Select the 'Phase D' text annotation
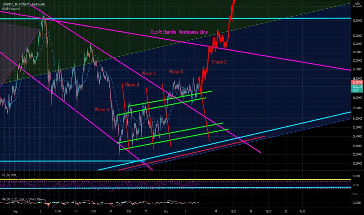 176,72
